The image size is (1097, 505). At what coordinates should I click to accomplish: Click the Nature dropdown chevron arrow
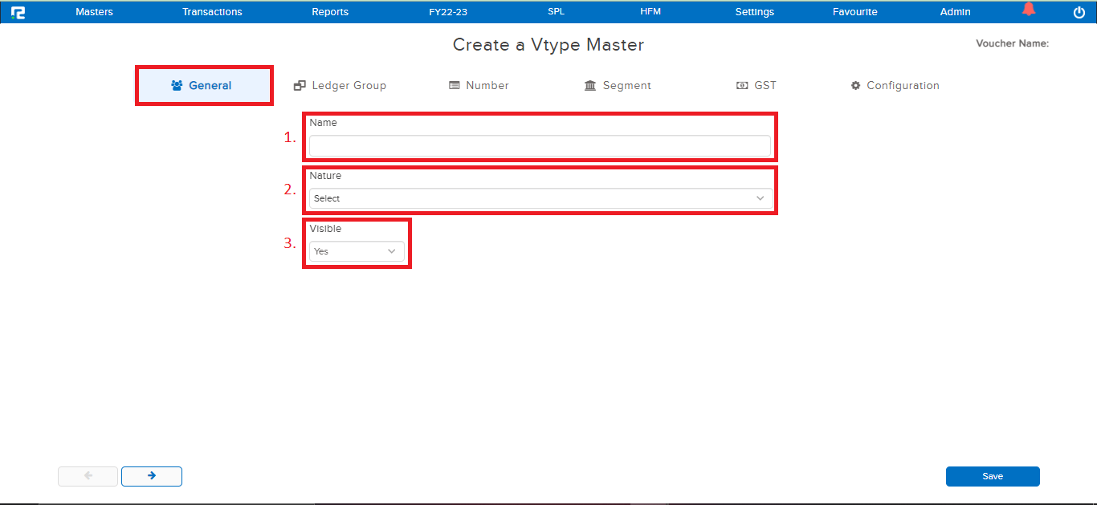(x=761, y=198)
